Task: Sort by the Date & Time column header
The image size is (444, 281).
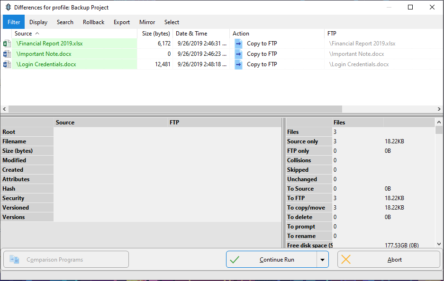Action: 201,34
